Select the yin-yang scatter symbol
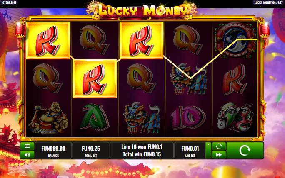Viewport: 285px width, 178px height. [235, 40]
